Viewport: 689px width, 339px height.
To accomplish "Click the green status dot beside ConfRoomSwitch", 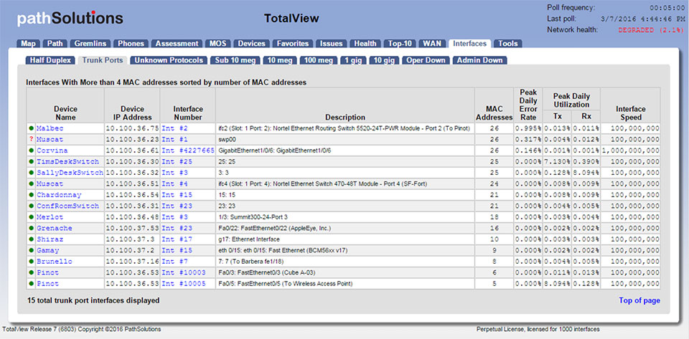I will (x=31, y=206).
